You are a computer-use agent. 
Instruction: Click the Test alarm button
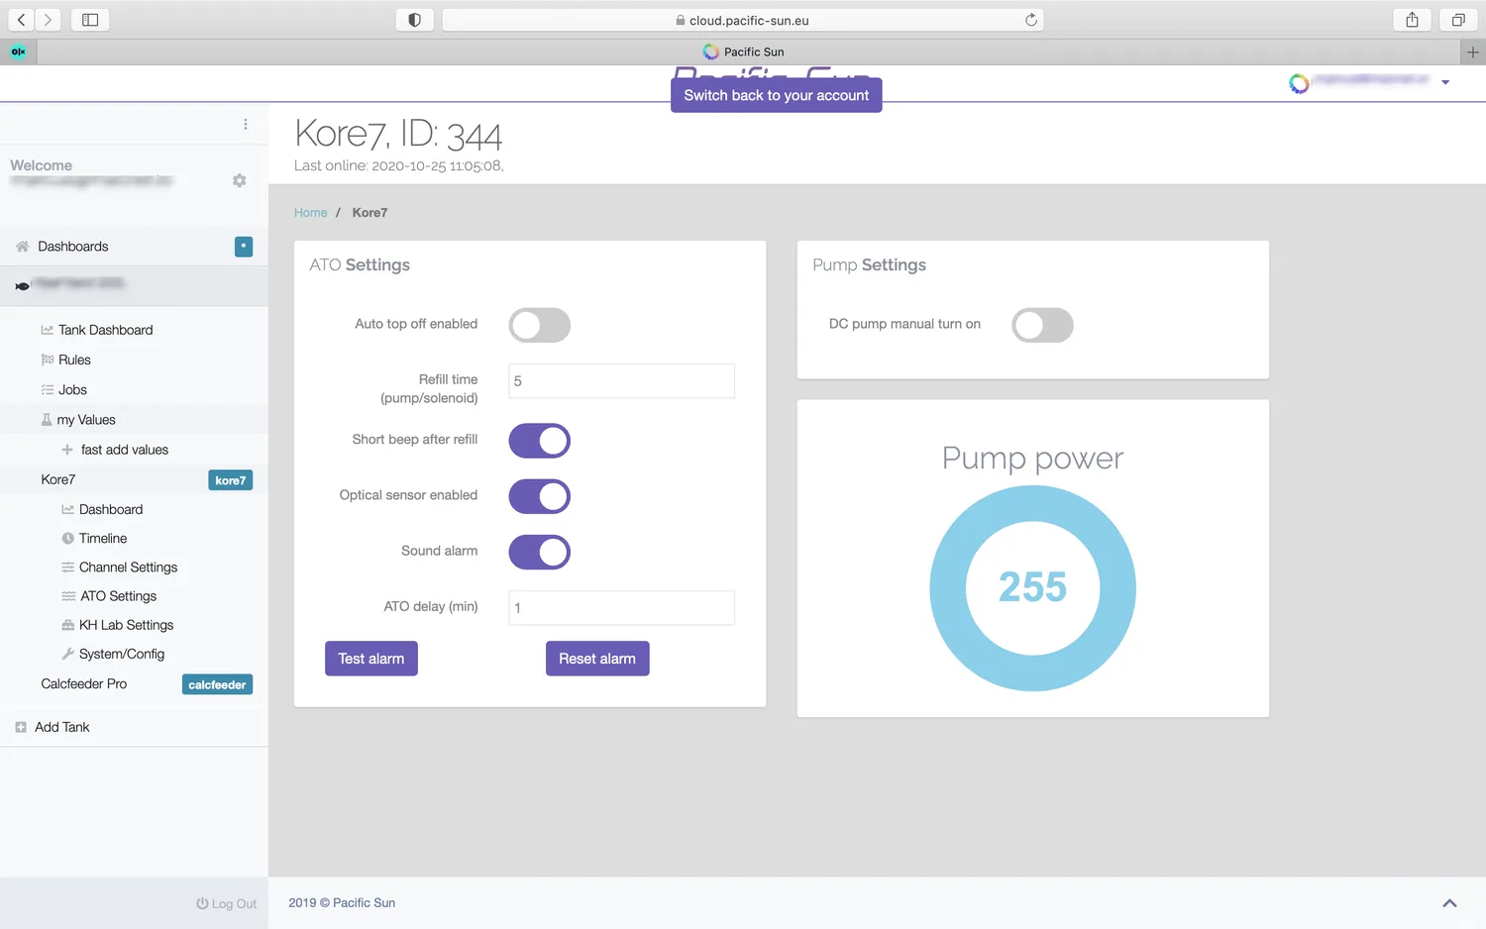[x=371, y=659]
